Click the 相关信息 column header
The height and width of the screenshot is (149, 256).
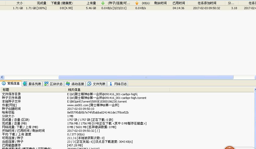[74, 90]
